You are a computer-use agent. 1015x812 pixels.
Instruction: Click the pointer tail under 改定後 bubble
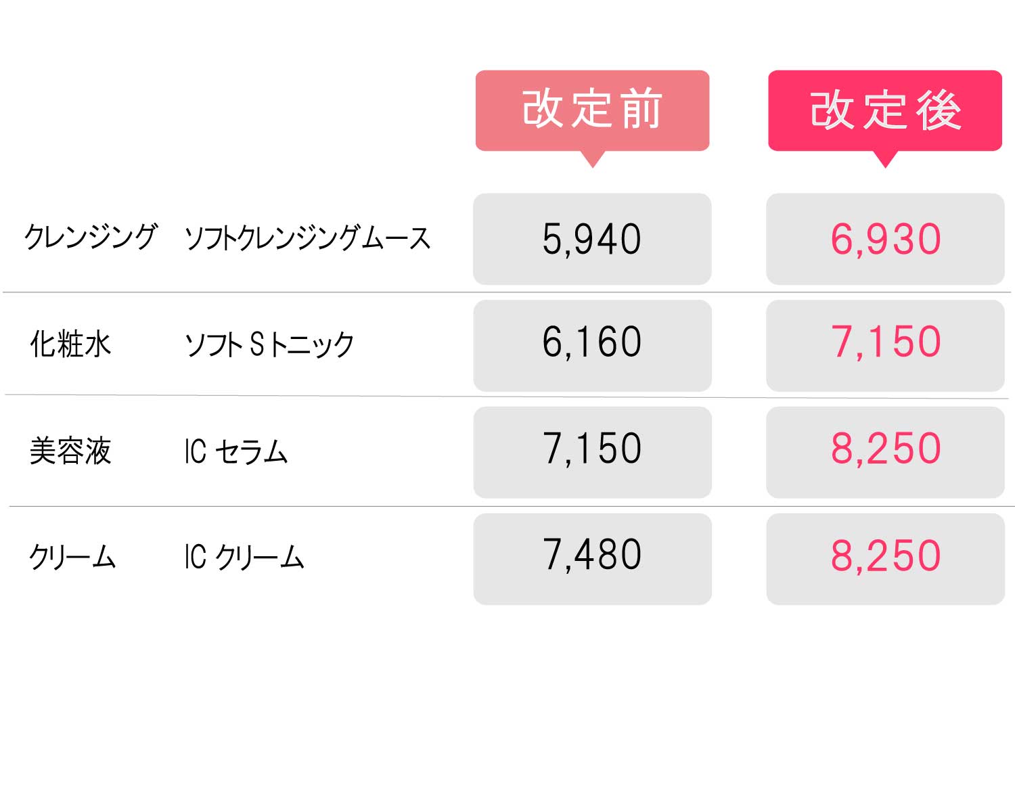point(885,159)
